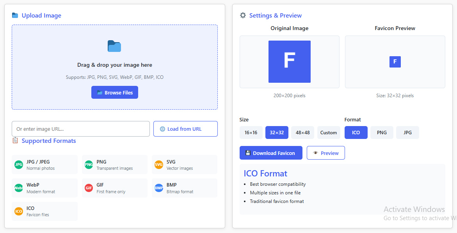The image size is (457, 233).
Task: Click the Download Favicon button
Action: (x=271, y=153)
